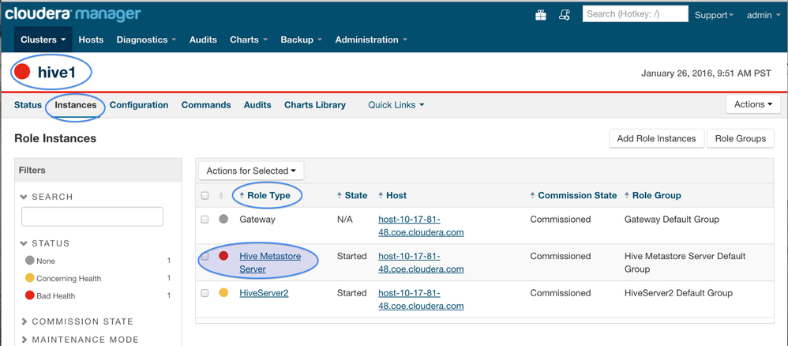Check the HiveServer2 row checkbox
The image size is (788, 346).
[205, 293]
